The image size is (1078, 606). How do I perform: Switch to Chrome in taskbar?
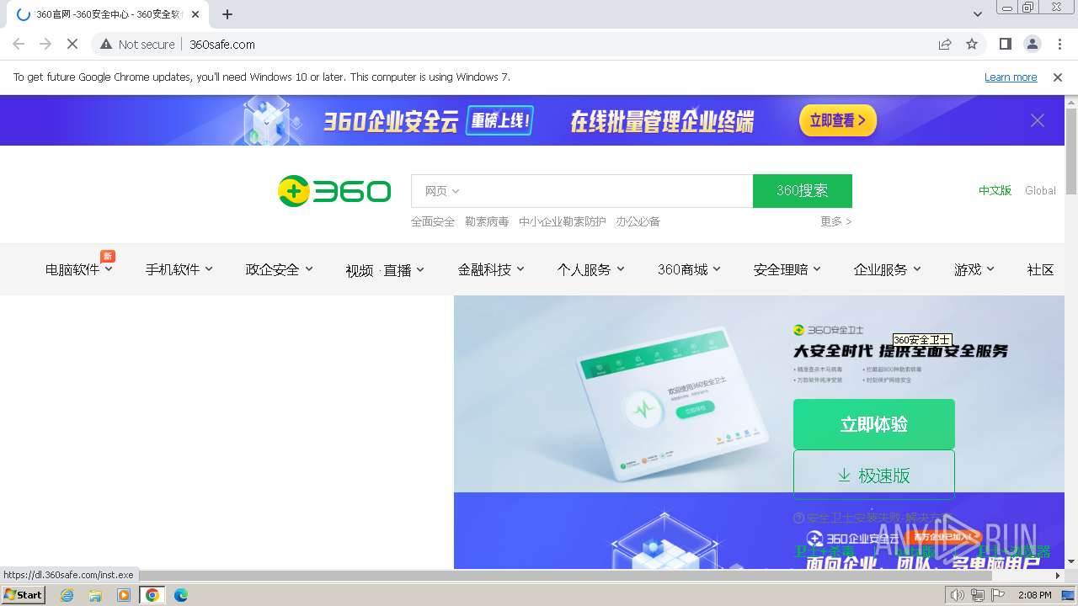pyautogui.click(x=152, y=595)
